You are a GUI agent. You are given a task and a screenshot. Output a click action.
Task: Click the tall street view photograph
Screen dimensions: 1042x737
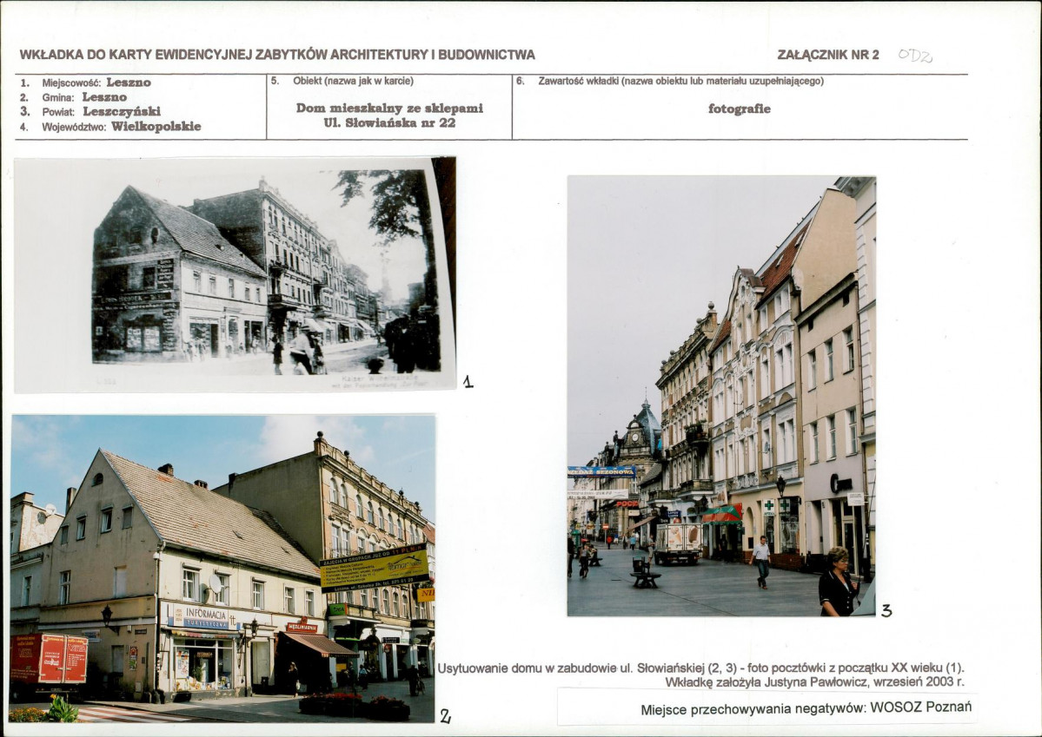coord(721,397)
